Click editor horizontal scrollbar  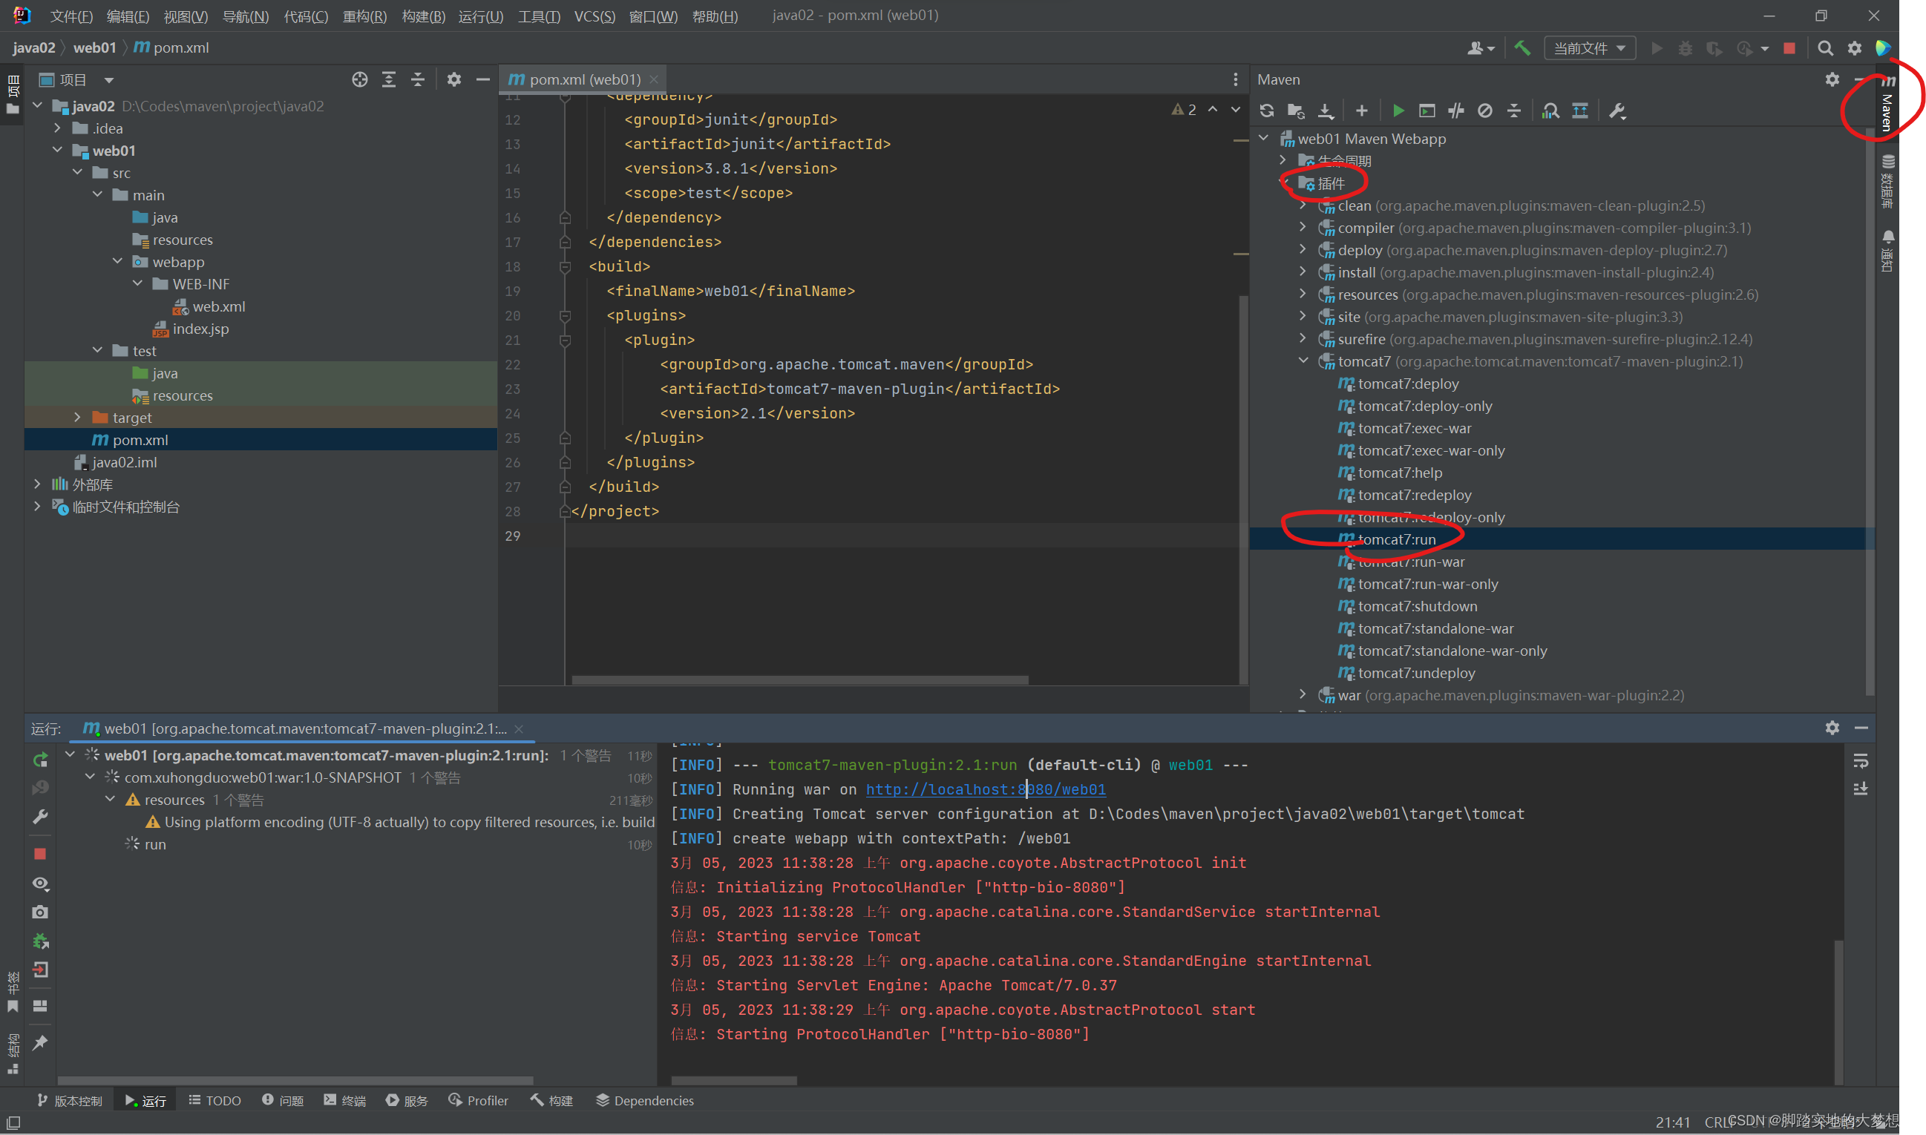pyautogui.click(x=799, y=680)
